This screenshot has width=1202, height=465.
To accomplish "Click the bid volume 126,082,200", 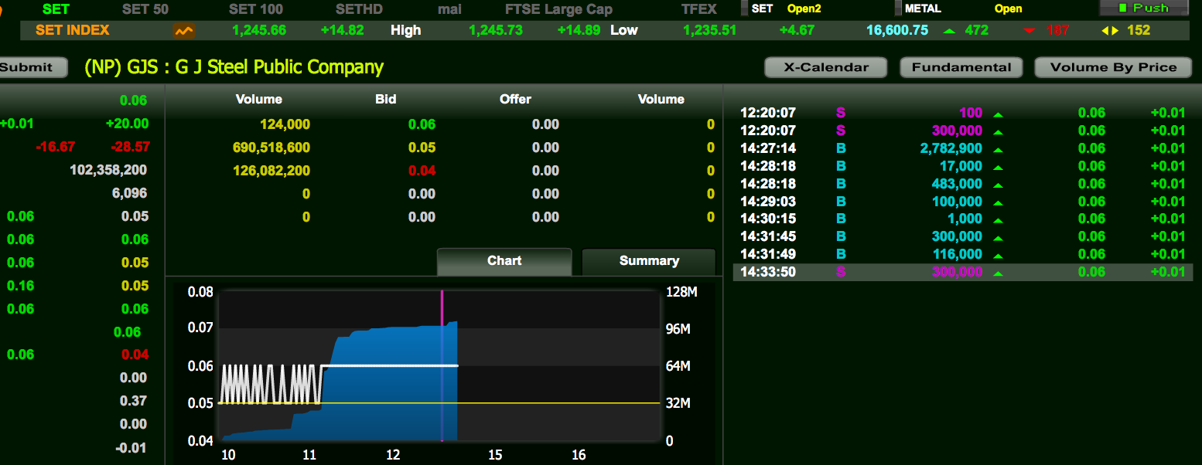I will [x=271, y=171].
